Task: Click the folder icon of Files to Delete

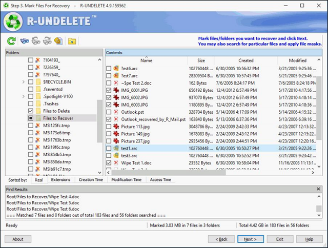Action: coord(38,111)
